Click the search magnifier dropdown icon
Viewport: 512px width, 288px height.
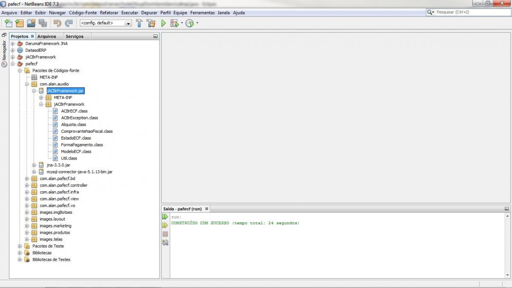coord(431,12)
